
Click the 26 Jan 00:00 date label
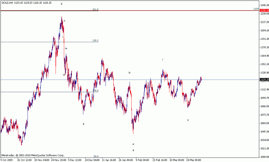pos(126,160)
